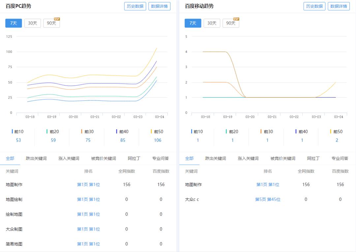
Task: Select the 30天 range on the mobile trend chart
Action: pos(212,23)
